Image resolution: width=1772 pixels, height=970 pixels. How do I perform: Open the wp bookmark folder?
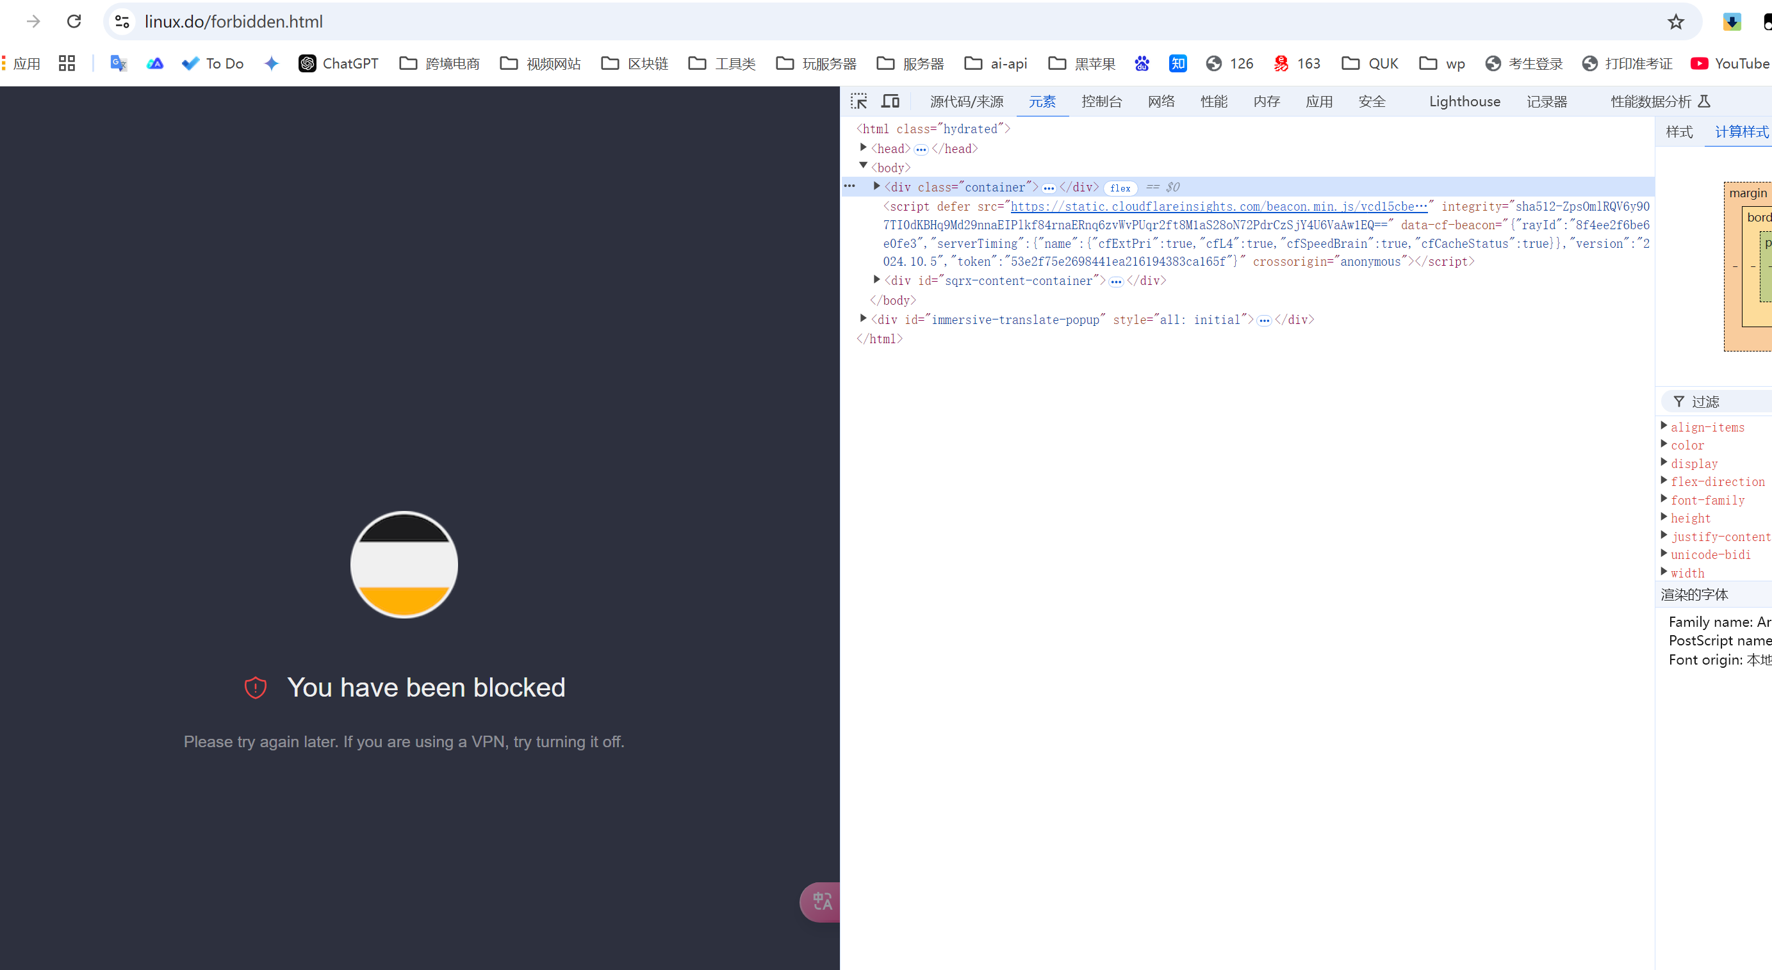(1442, 63)
